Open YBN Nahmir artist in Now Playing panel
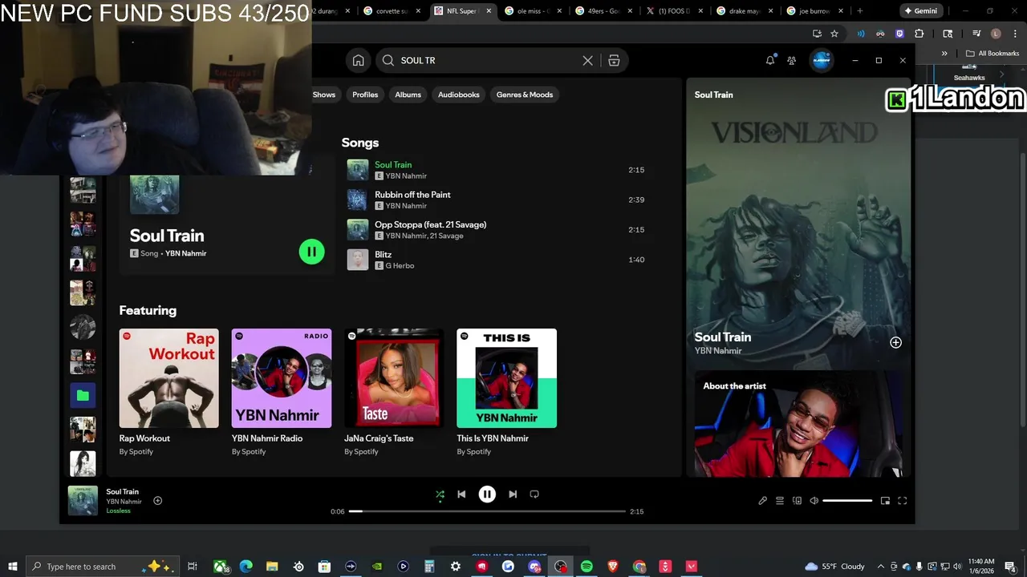 point(718,350)
